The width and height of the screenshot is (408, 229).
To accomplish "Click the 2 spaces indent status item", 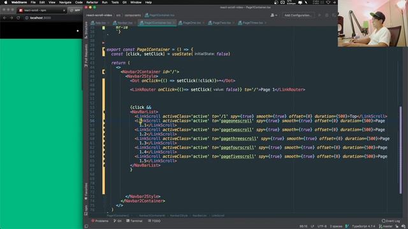I will click(336, 226).
